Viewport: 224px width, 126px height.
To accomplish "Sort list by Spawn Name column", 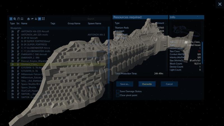I will click(x=94, y=24).
